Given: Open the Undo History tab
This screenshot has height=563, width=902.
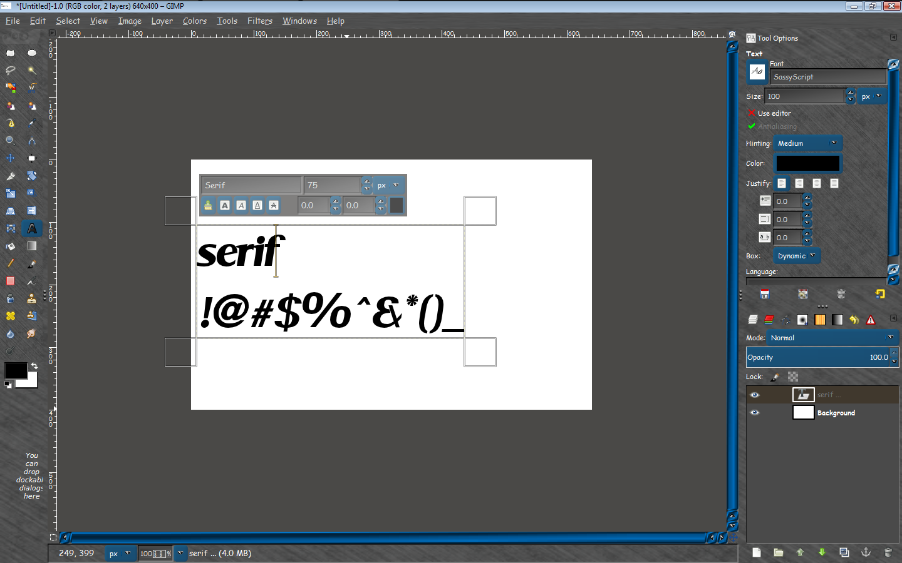Looking at the screenshot, I should (854, 320).
